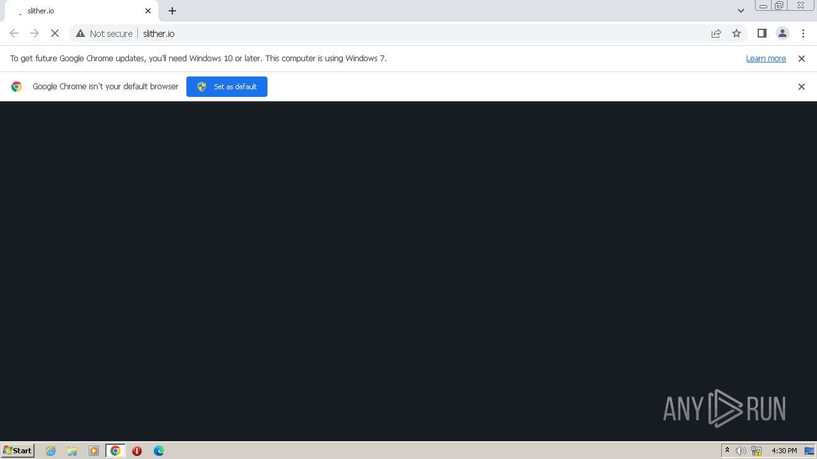This screenshot has width=817, height=459.
Task: Launch Internet Explorer from taskbar
Action: pyautogui.click(x=51, y=451)
